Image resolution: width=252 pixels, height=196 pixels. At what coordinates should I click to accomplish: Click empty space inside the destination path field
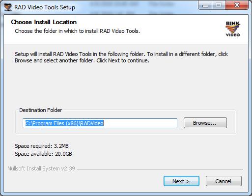(x=140, y=123)
